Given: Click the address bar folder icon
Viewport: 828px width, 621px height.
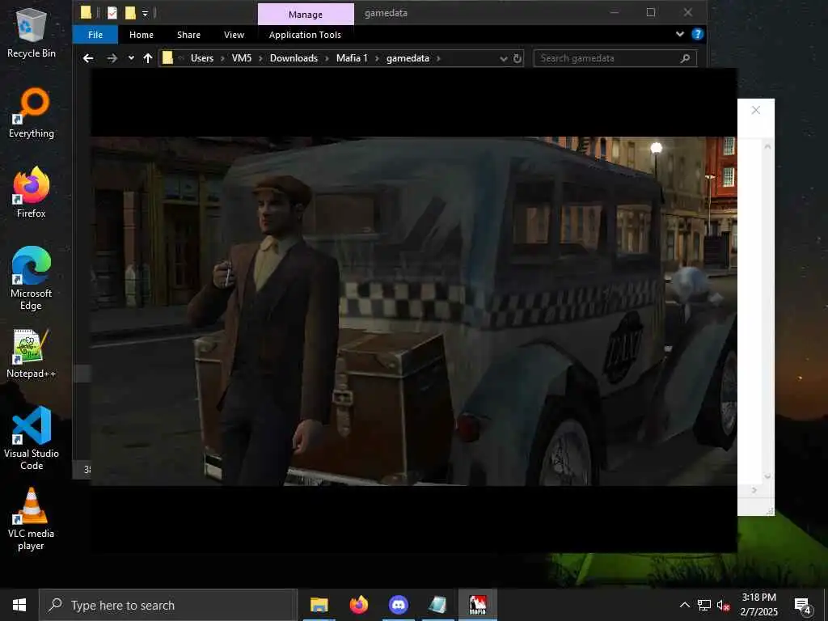Looking at the screenshot, I should pos(167,58).
